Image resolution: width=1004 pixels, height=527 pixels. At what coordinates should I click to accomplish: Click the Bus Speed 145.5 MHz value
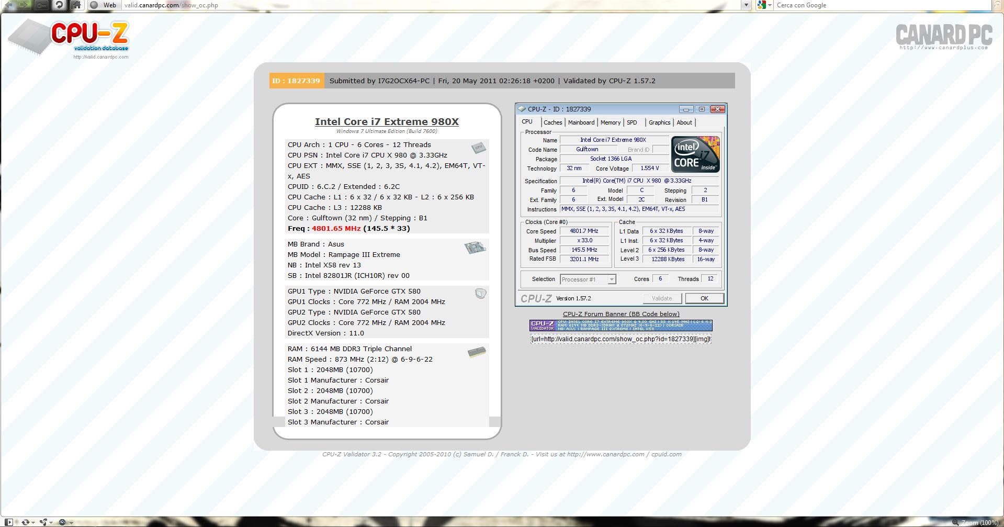tap(584, 250)
